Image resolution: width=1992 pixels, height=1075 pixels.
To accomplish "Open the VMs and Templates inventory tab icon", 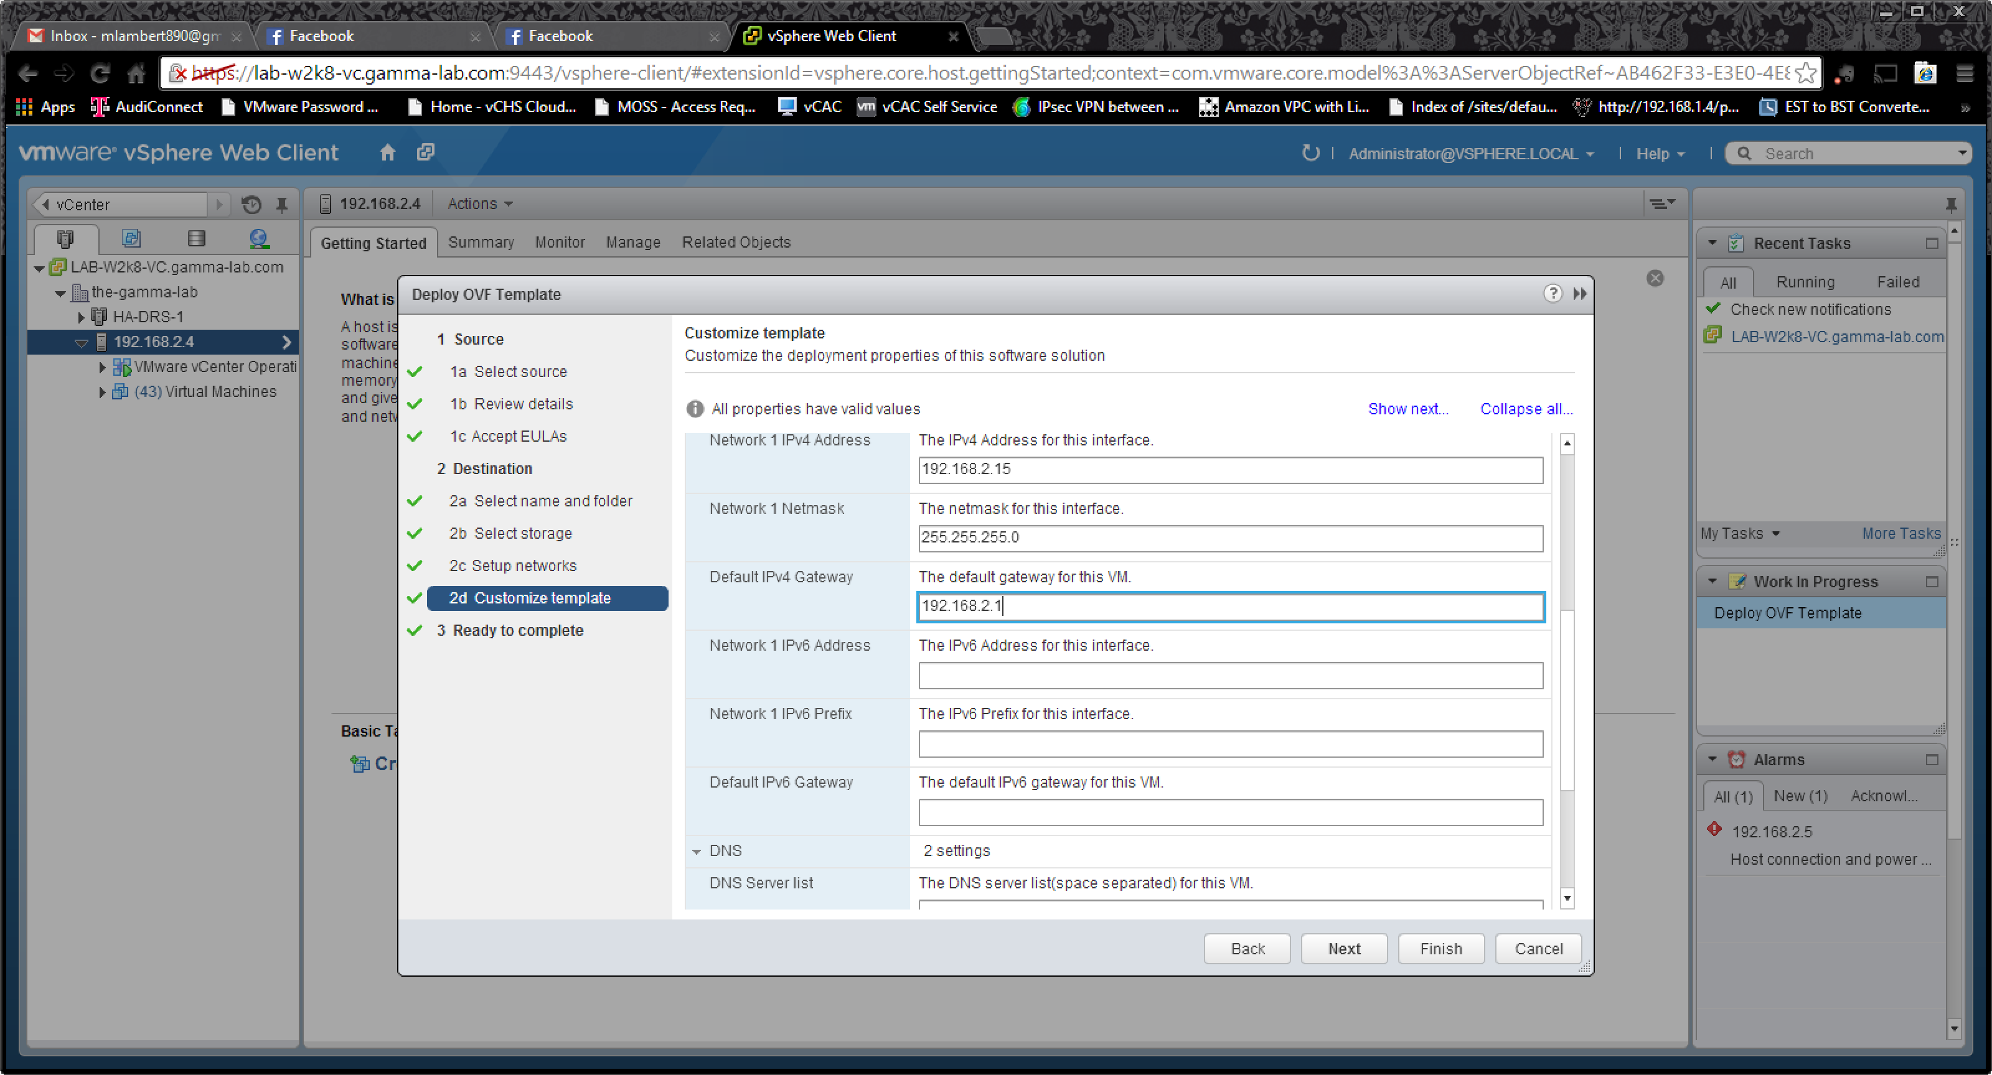I will click(x=131, y=239).
